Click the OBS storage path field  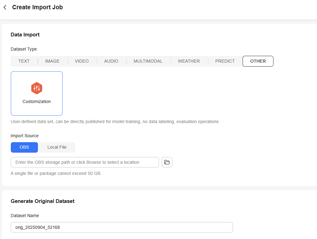pos(85,162)
